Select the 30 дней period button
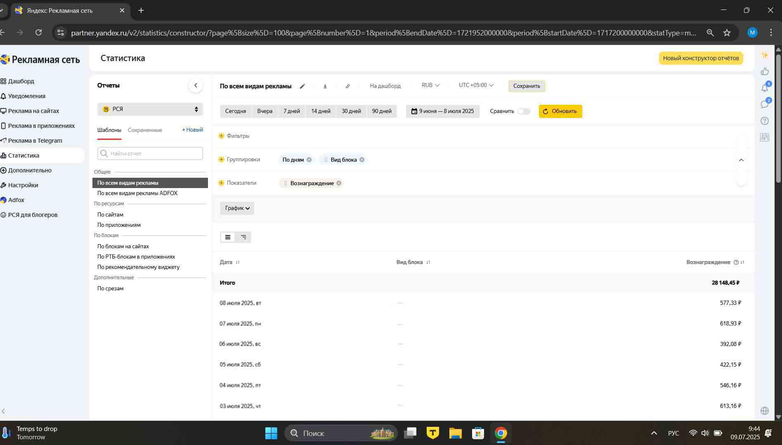This screenshot has width=782, height=445. (x=351, y=111)
